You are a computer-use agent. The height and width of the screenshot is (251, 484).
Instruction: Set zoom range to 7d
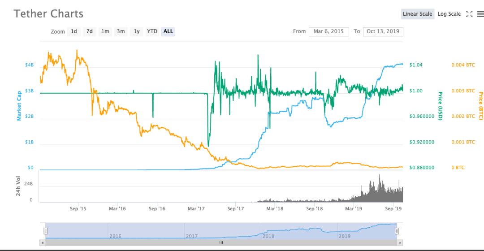pos(90,31)
